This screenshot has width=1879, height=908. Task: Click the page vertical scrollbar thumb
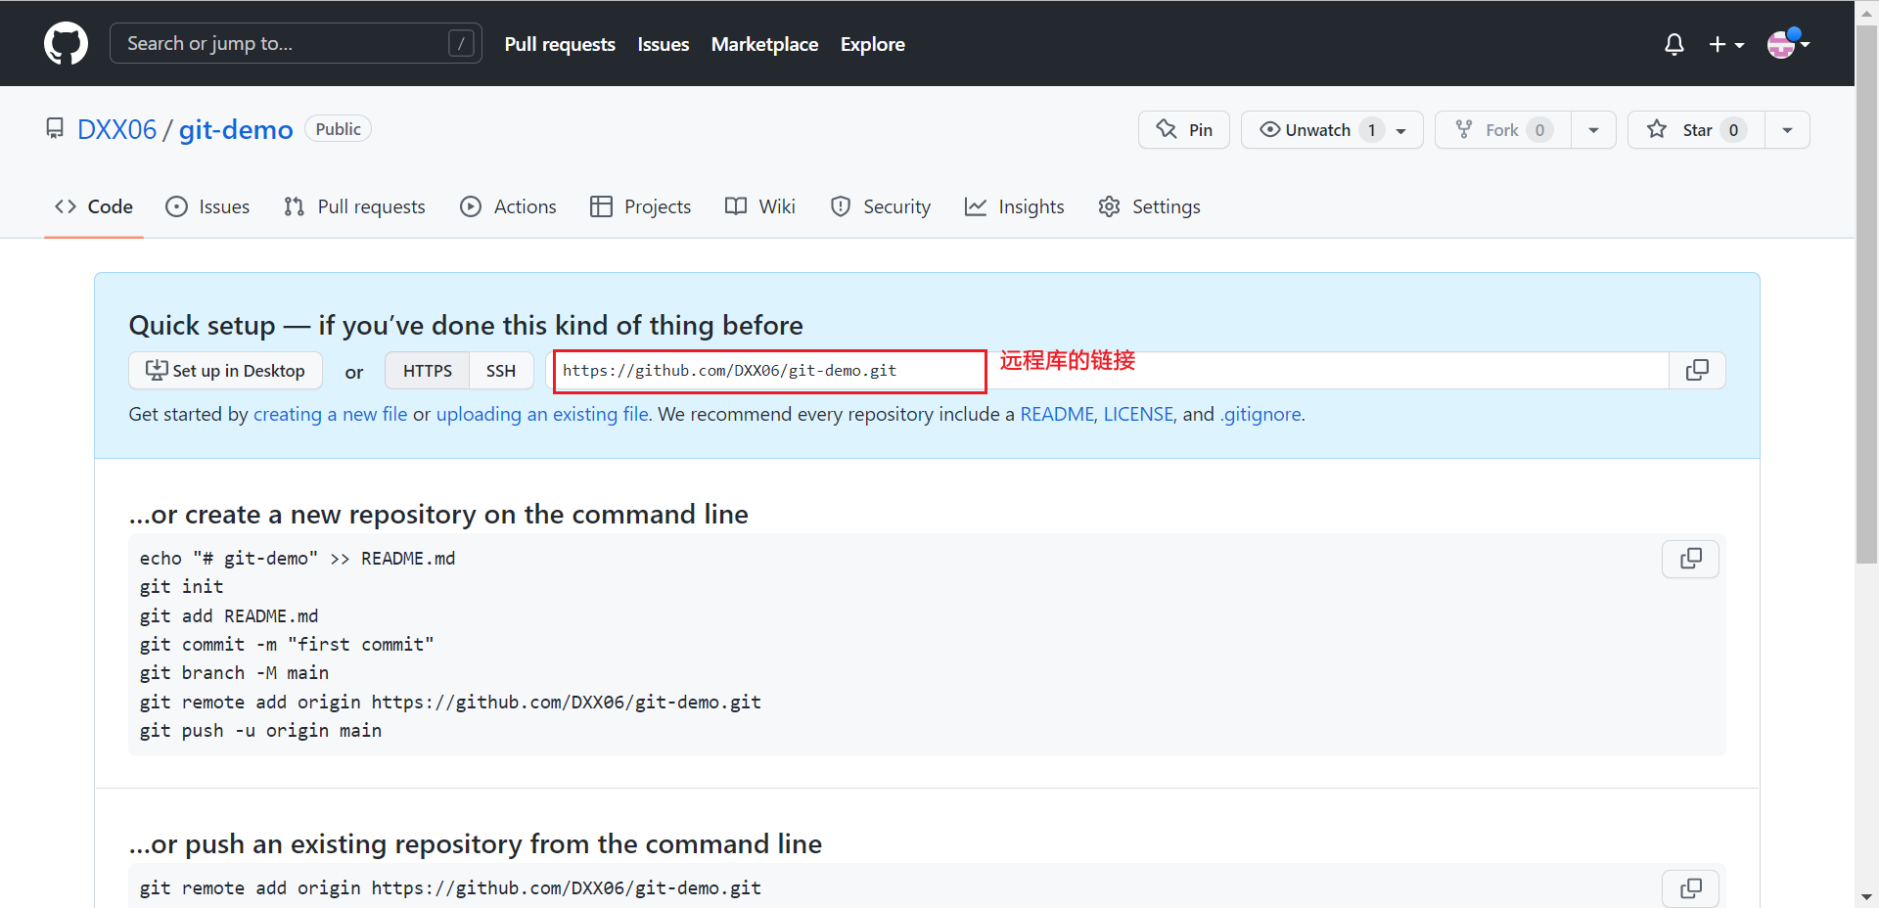[x=1866, y=294]
